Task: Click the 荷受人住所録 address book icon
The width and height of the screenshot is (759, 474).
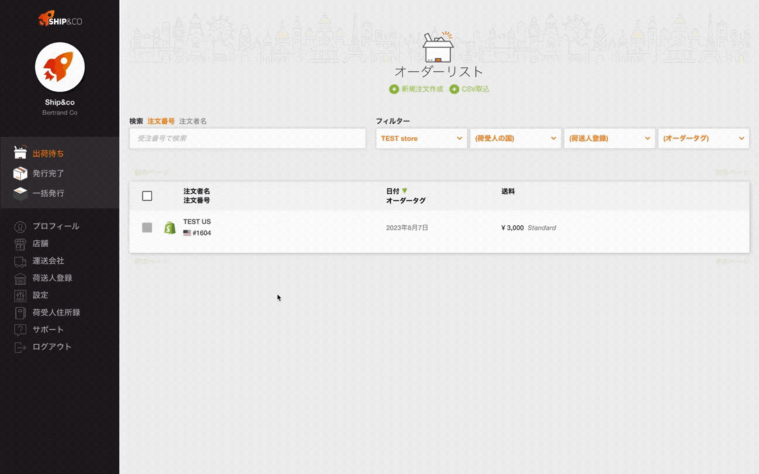Action: [x=20, y=313]
